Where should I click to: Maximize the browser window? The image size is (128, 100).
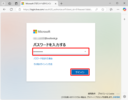tap(117, 3)
